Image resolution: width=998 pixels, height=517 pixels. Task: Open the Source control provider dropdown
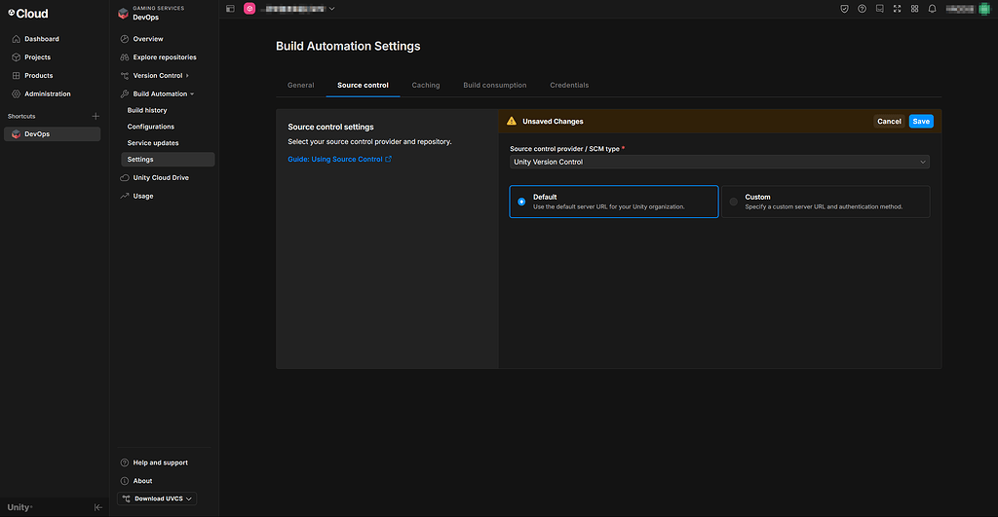(x=719, y=162)
